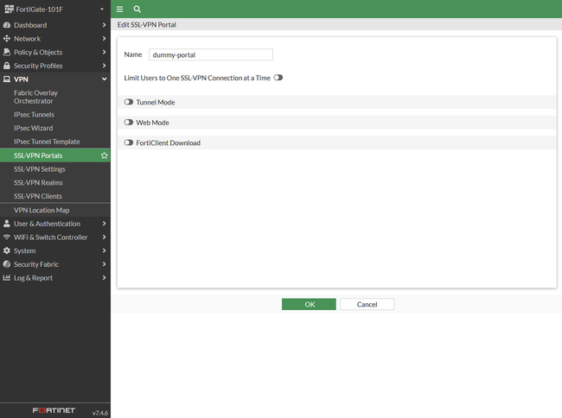The image size is (562, 418).
Task: Click the User & Authentication person icon
Action: 6,224
